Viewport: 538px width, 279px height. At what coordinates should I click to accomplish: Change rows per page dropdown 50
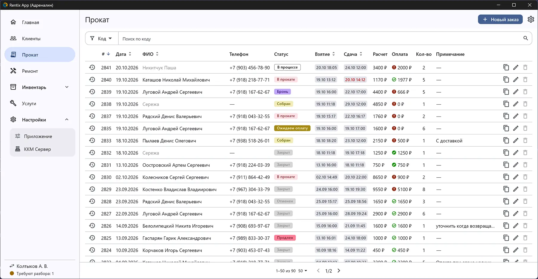[303, 271]
